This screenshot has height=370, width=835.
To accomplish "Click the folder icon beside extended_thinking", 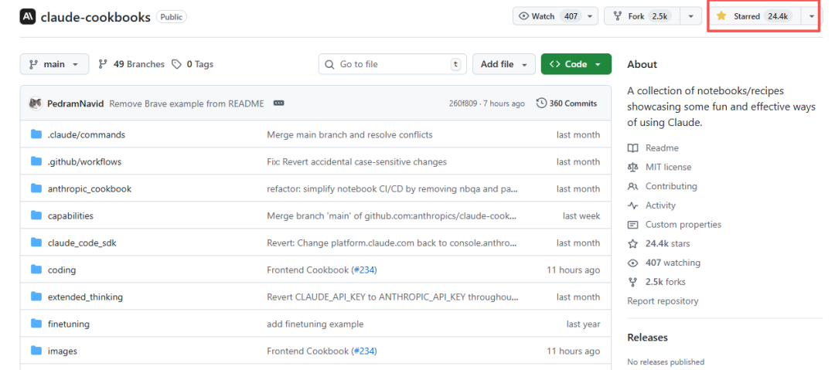I will (36, 297).
